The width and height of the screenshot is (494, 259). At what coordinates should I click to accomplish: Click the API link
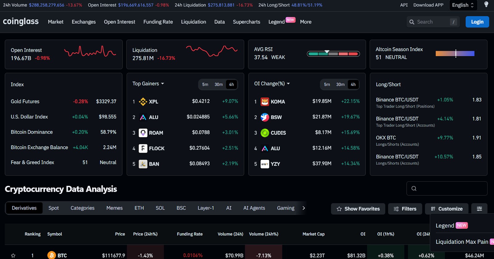click(404, 5)
